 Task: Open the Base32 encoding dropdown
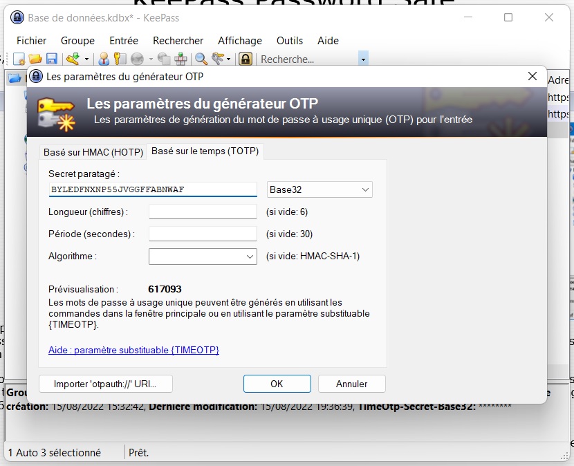tap(320, 189)
